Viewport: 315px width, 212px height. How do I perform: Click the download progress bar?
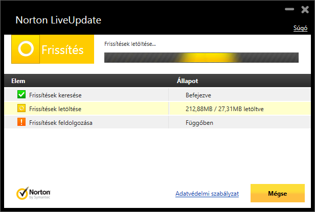[201, 58]
